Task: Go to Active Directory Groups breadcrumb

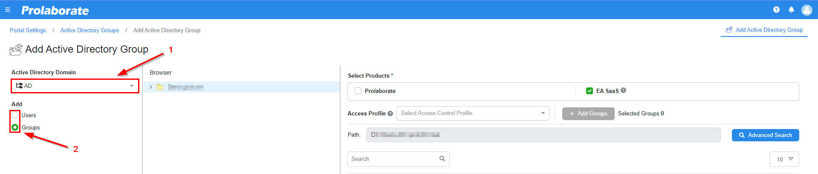Action: [90, 30]
